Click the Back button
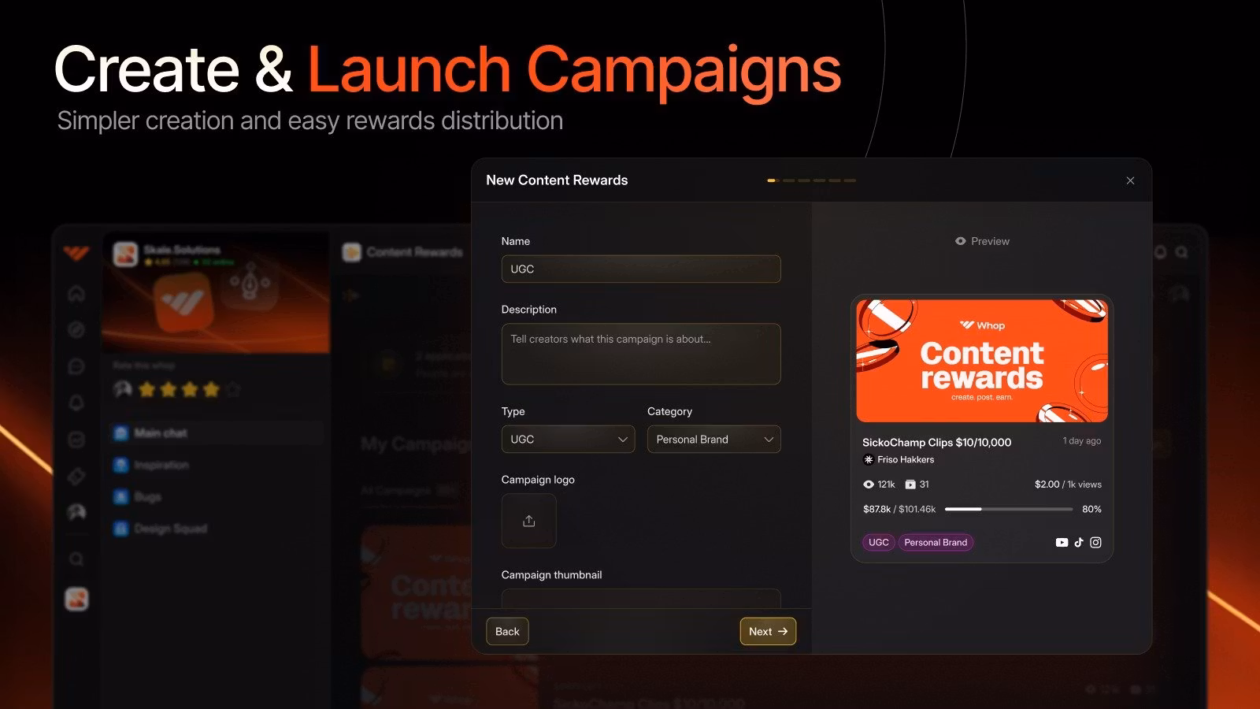The width and height of the screenshot is (1260, 709). 507,631
